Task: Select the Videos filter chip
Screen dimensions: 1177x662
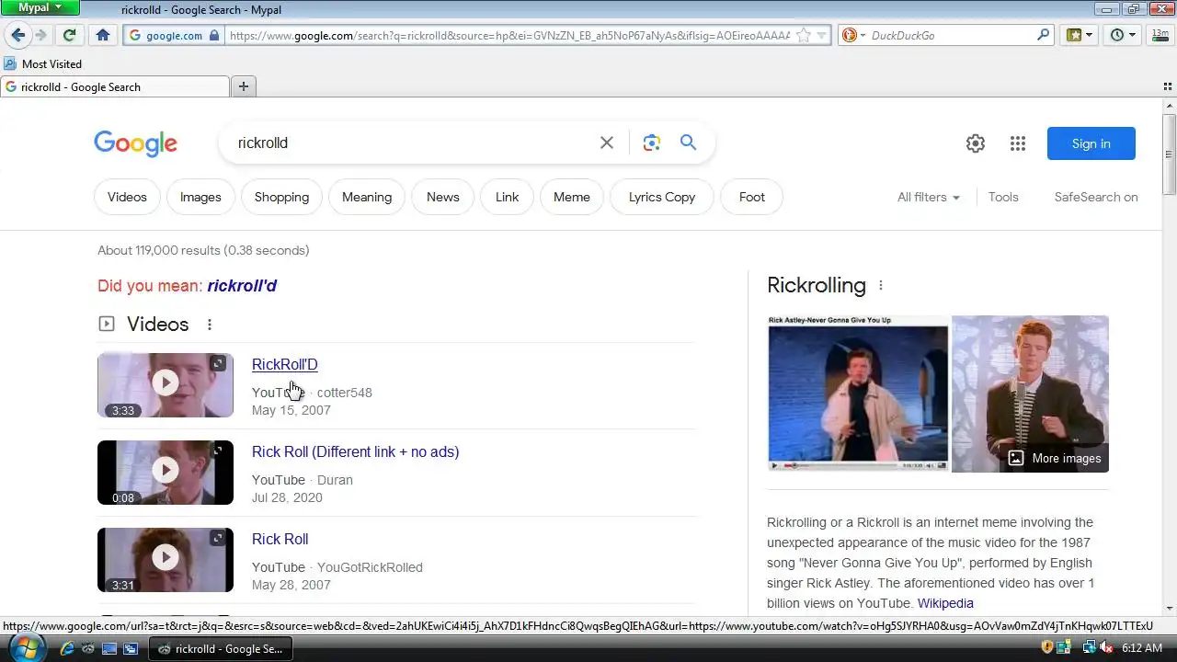Action: (x=127, y=197)
